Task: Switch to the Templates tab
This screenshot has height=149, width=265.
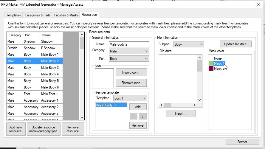Action: (x=13, y=15)
